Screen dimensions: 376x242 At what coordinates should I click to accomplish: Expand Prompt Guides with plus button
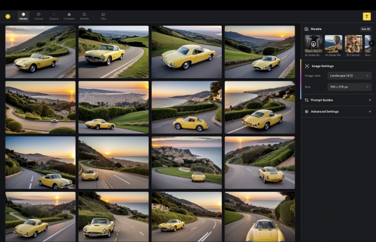tap(370, 100)
